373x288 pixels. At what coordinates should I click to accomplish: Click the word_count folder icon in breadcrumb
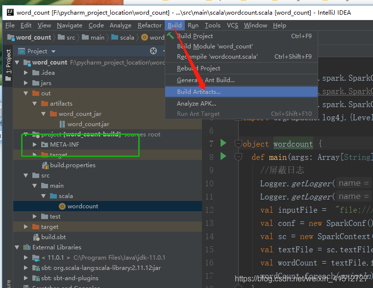tap(11, 37)
